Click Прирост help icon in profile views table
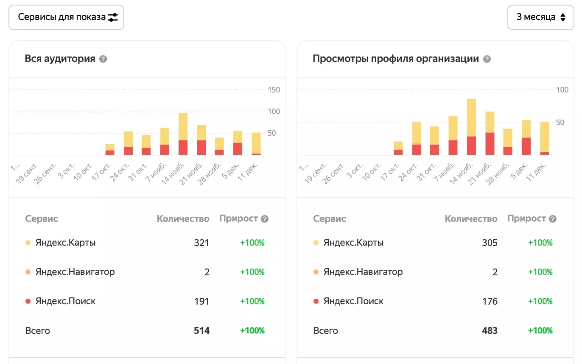Viewport: 582px width, 364px height. tap(553, 219)
